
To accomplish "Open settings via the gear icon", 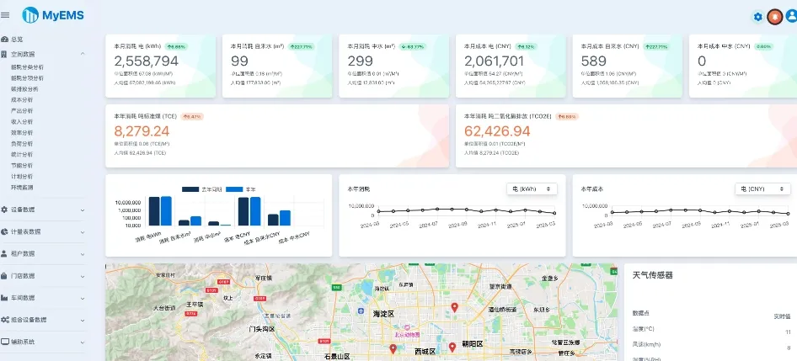I will coord(758,17).
